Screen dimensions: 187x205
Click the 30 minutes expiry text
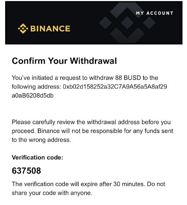pyautogui.click(x=128, y=184)
